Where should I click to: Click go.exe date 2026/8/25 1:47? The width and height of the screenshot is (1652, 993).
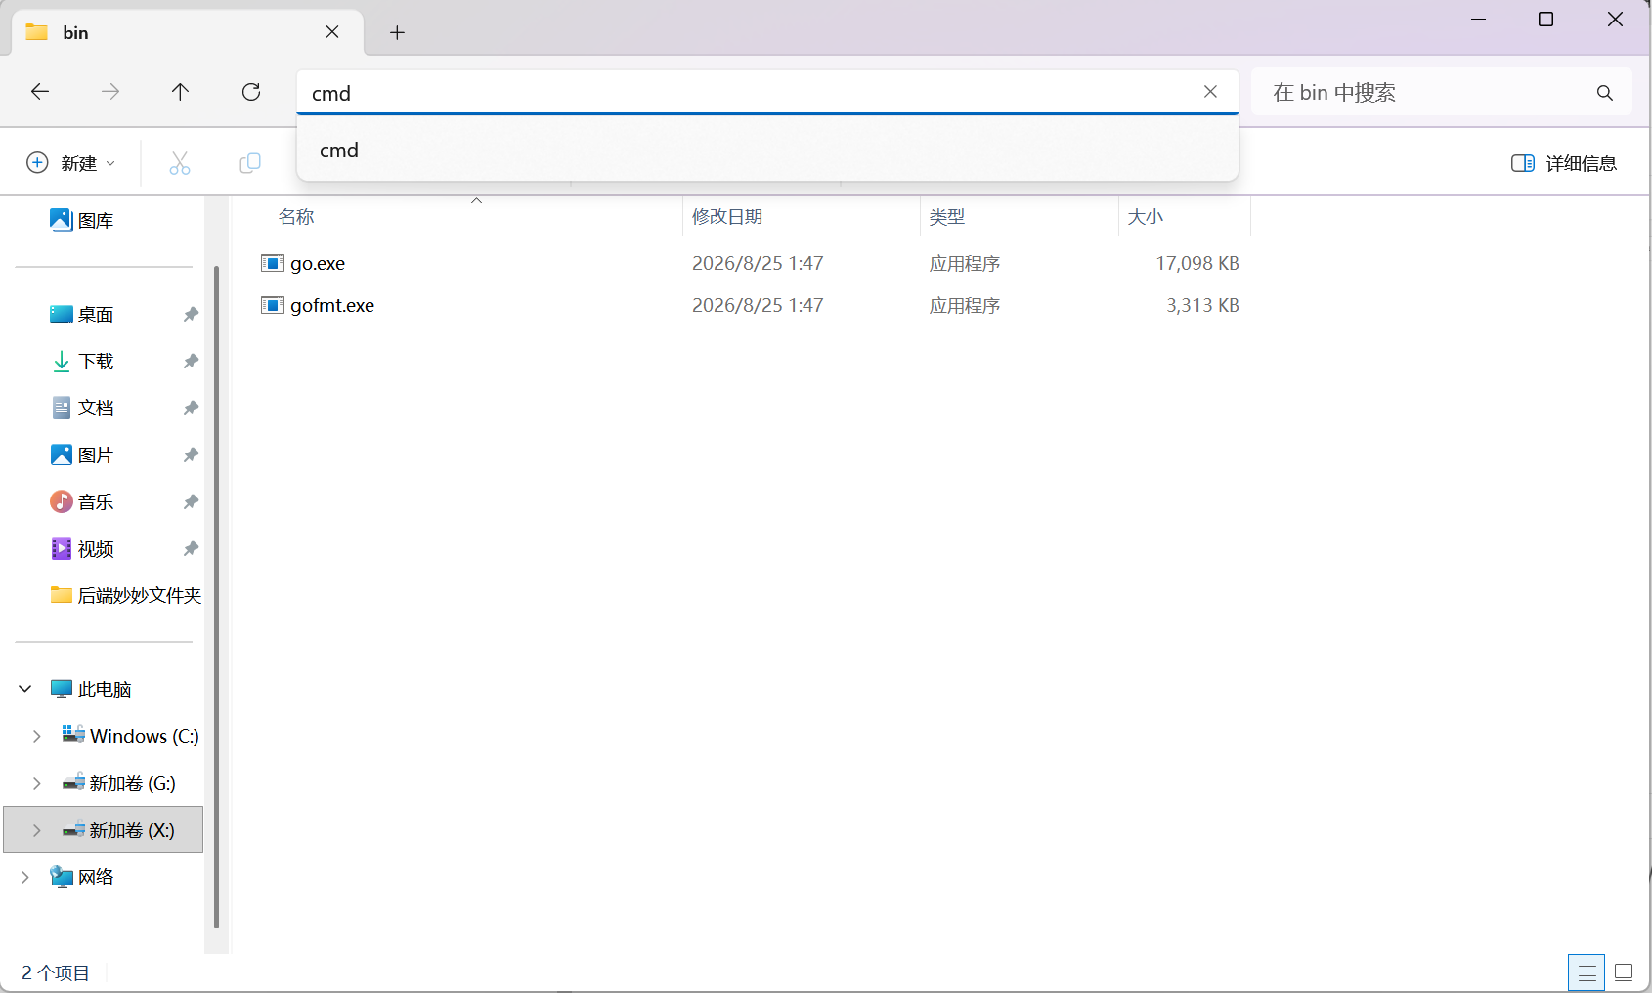758,263
